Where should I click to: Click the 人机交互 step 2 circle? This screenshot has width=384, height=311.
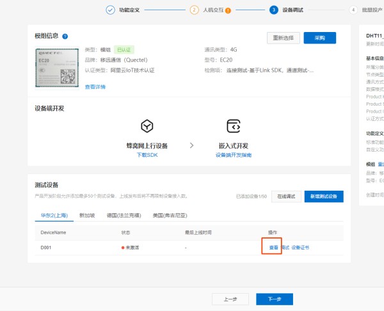click(194, 10)
